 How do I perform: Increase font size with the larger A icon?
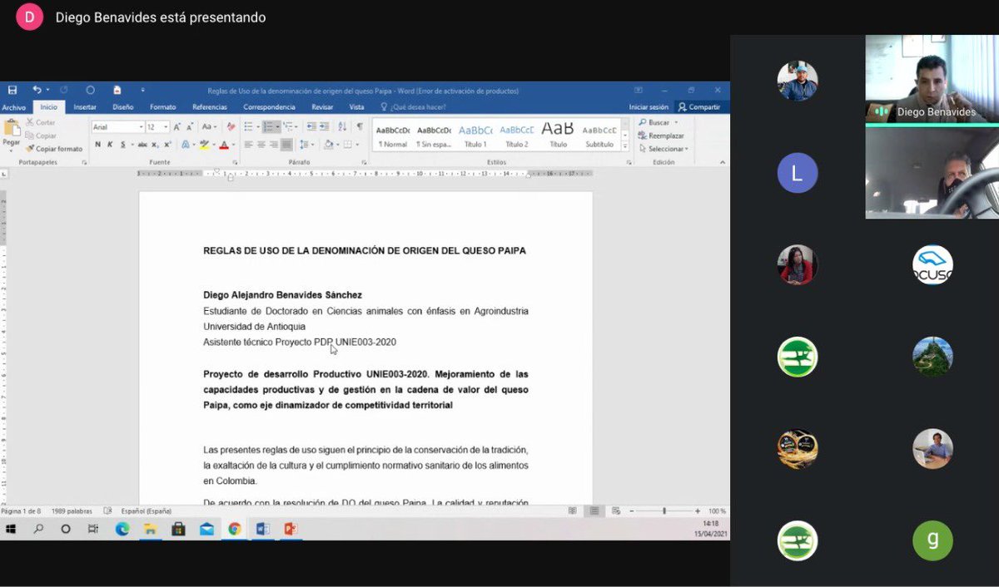pos(176,127)
